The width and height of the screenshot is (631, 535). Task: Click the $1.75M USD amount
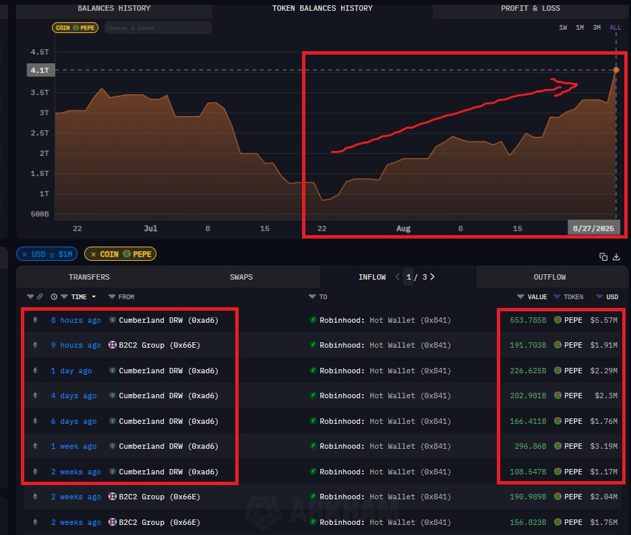603,522
